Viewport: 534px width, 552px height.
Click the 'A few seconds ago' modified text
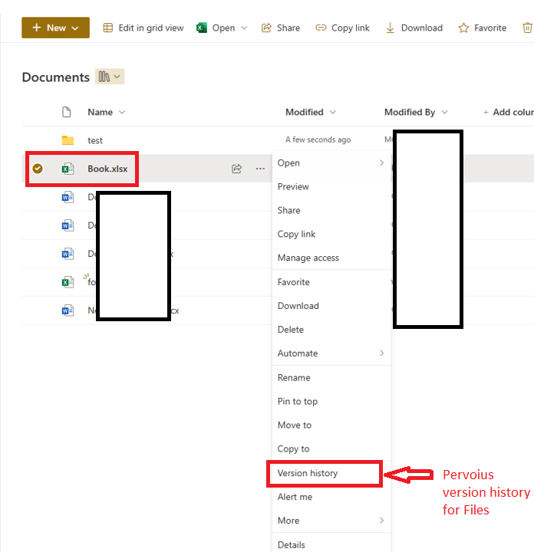click(x=318, y=140)
